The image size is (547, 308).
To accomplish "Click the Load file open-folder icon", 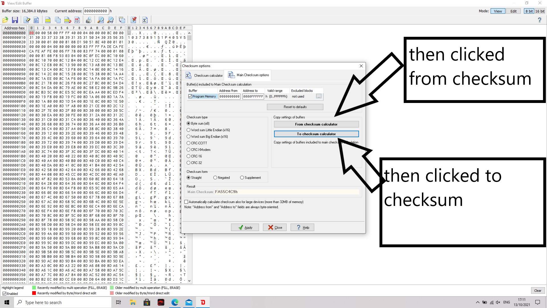I will coord(5,20).
